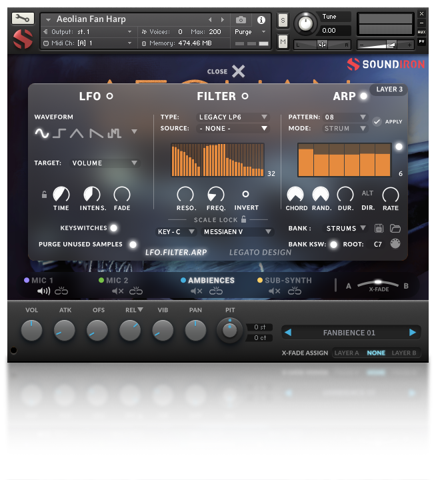Select the SUB-SYNTH layer tab
This screenshot has height=480, width=436.
(287, 281)
